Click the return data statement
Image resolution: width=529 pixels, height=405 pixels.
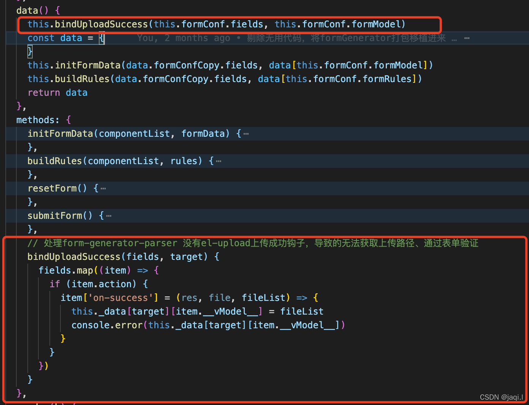(x=57, y=92)
